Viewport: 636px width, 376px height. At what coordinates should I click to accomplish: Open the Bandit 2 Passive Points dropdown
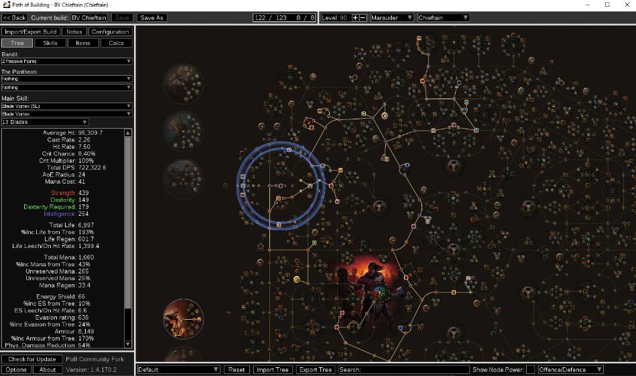click(x=66, y=61)
